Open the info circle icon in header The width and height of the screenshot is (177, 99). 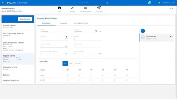pyautogui.click(x=150, y=3)
